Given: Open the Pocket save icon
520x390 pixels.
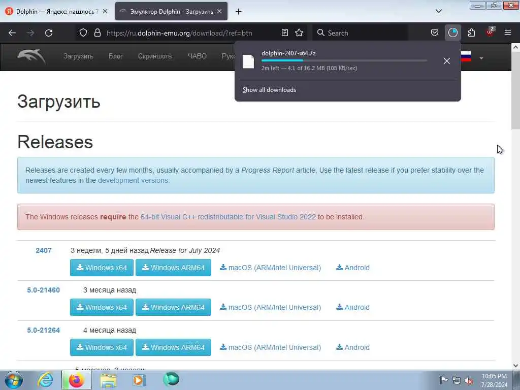Looking at the screenshot, I should (x=435, y=33).
